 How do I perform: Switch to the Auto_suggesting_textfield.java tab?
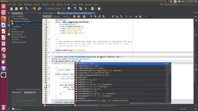click(76, 13)
